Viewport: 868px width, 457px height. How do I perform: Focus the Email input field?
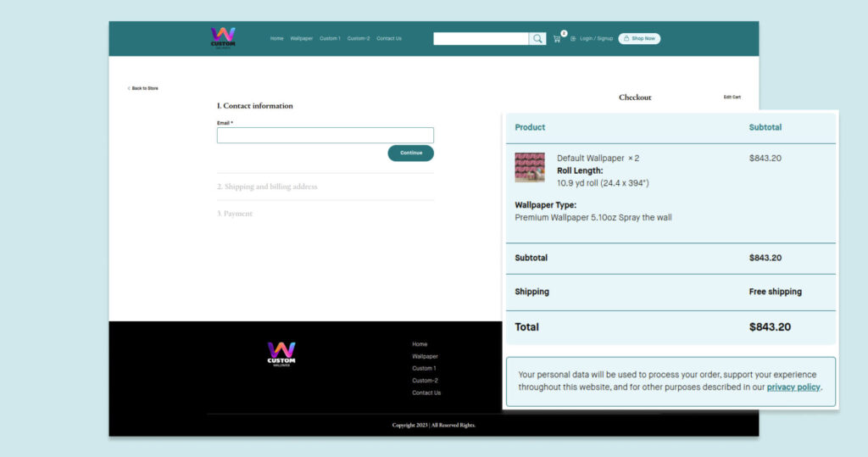tap(325, 136)
